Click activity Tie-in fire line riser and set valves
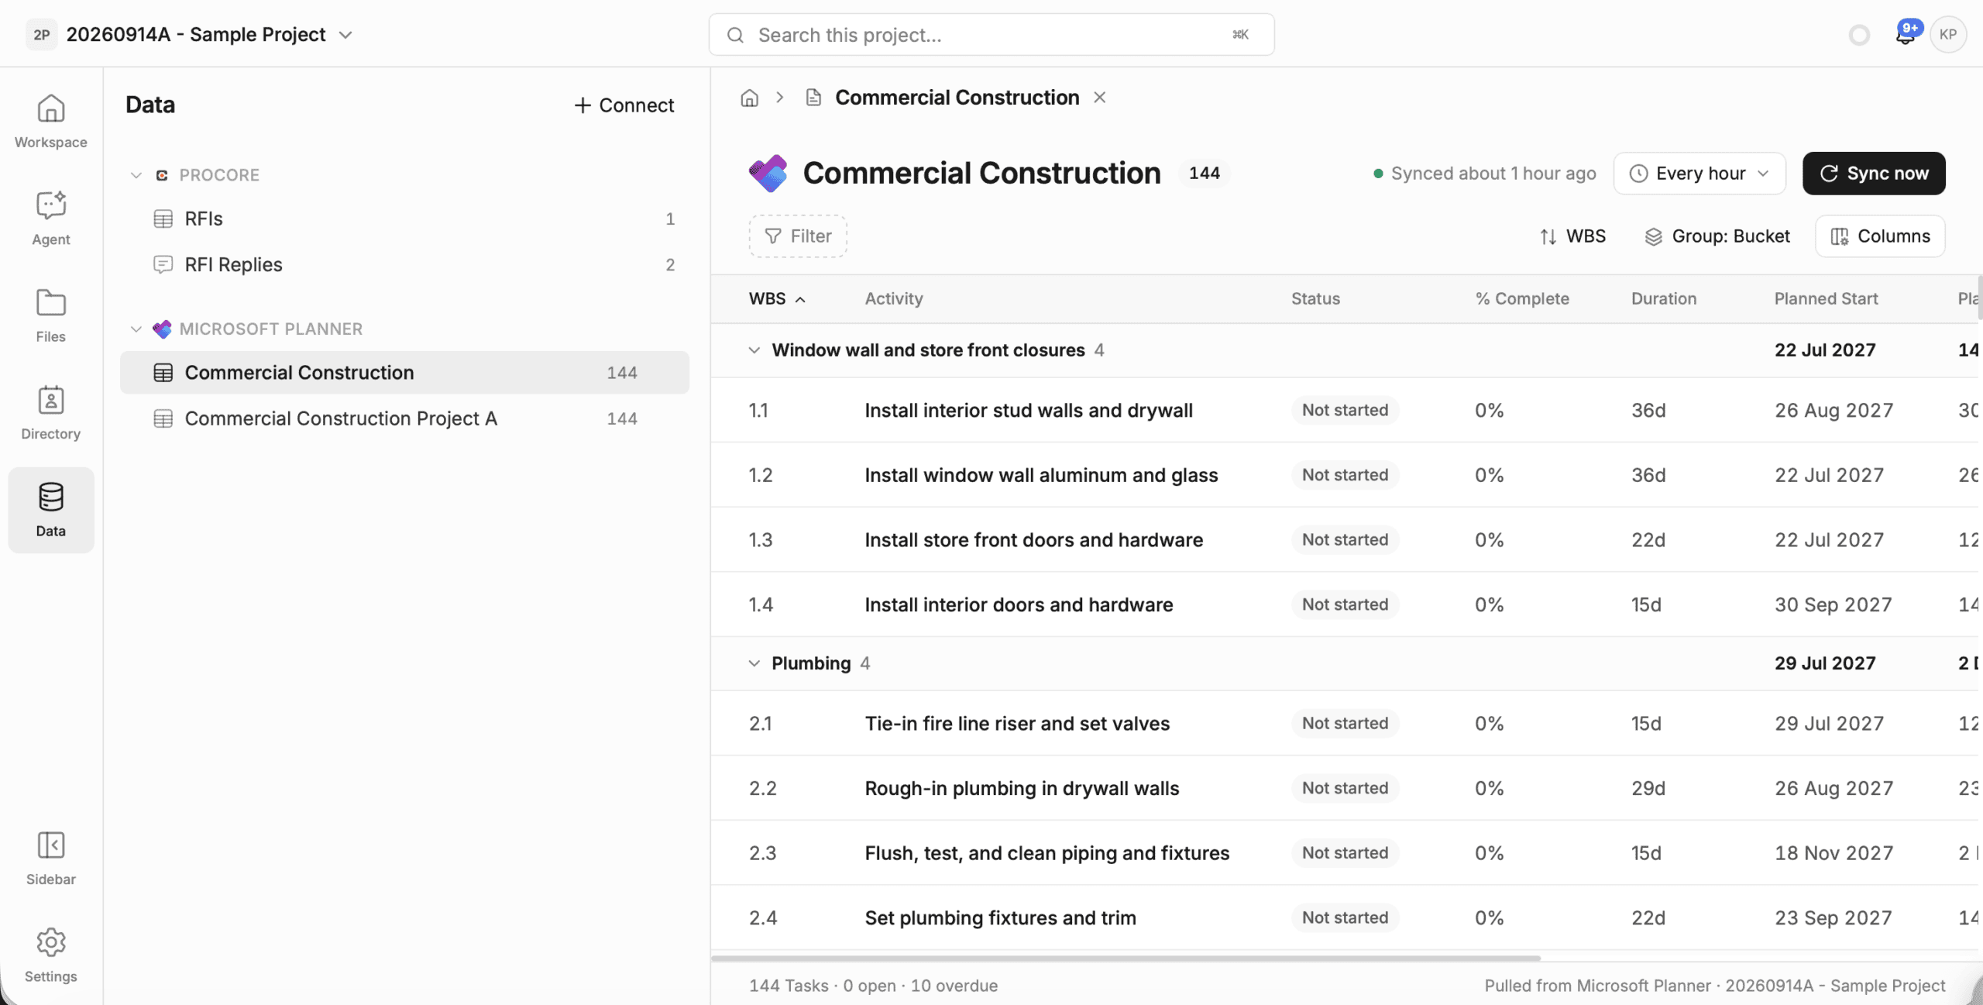The width and height of the screenshot is (1983, 1005). [x=1017, y=724]
